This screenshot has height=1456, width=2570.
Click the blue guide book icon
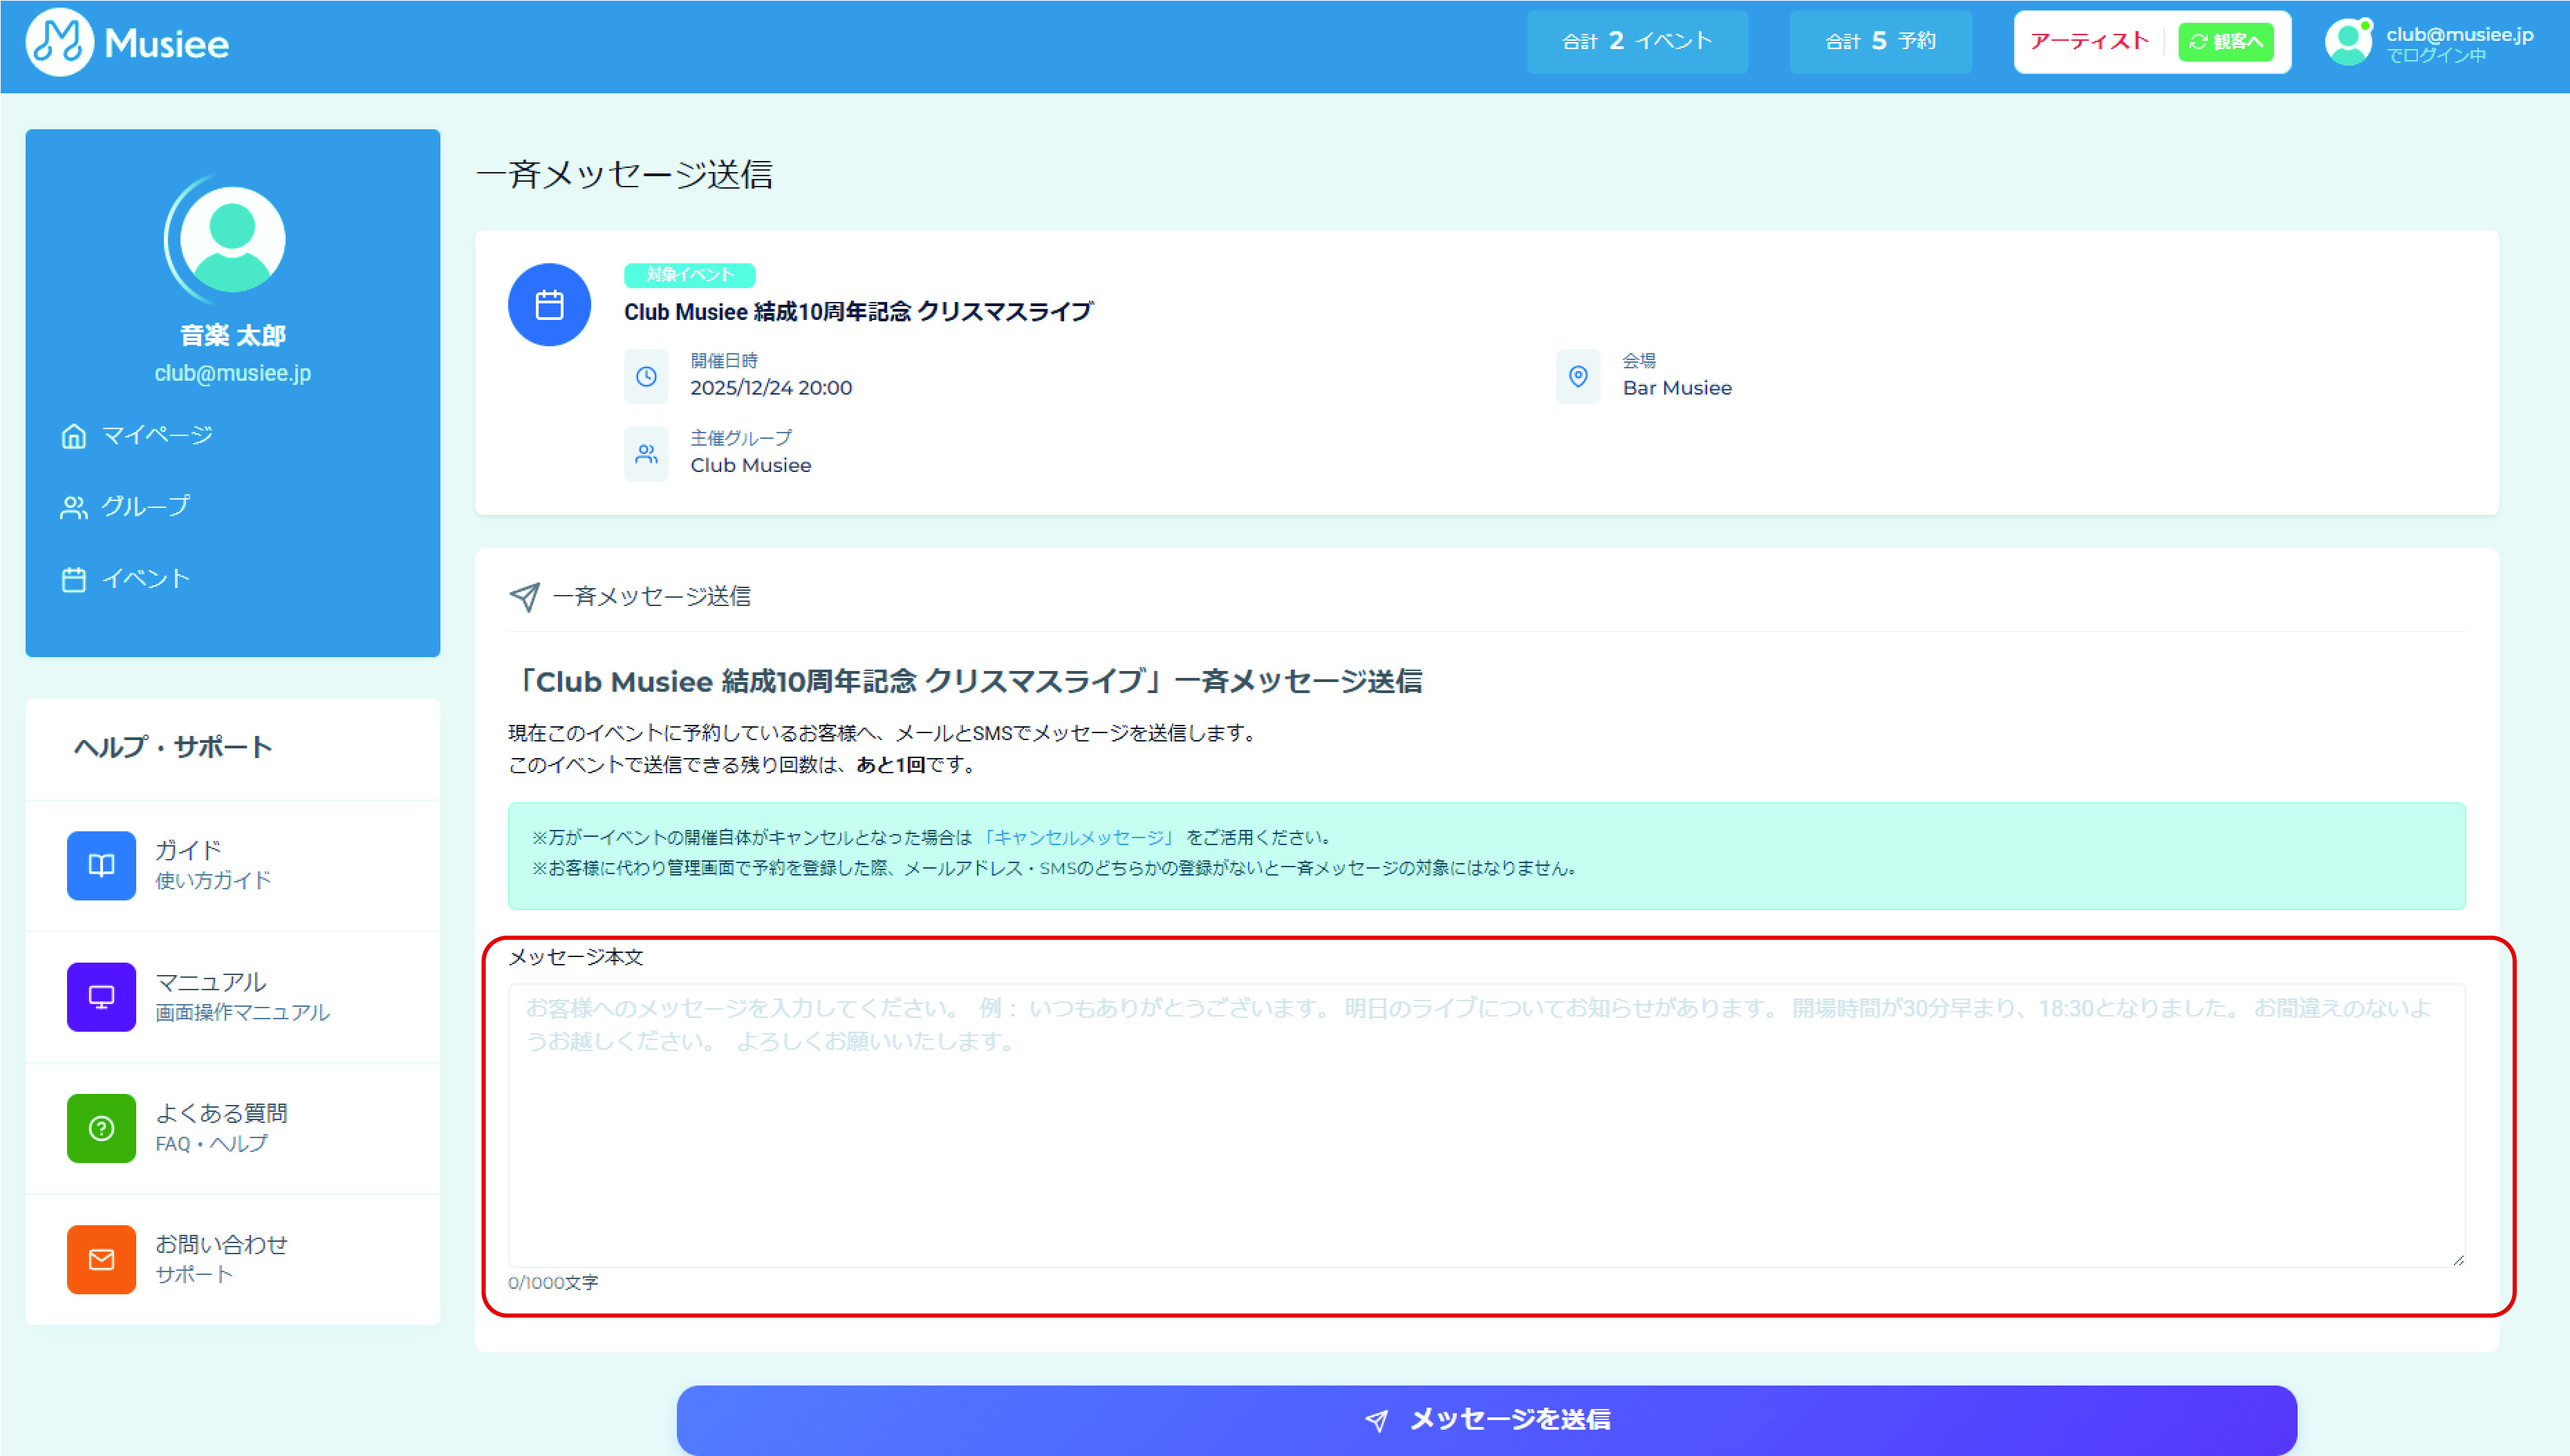click(x=101, y=865)
